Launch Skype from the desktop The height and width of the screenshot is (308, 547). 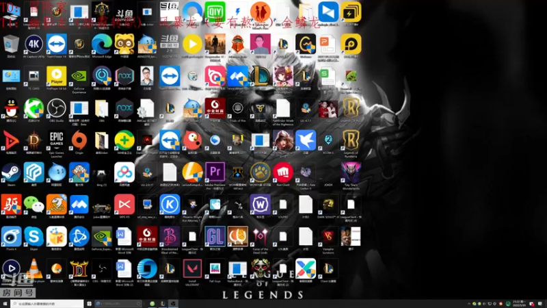pos(34,237)
